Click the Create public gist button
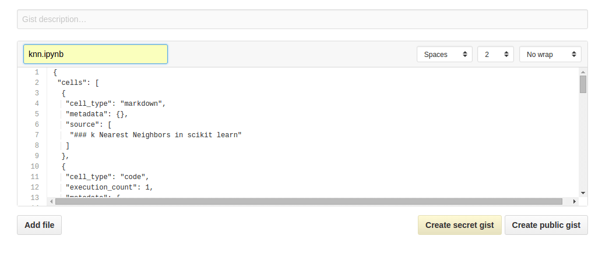This screenshot has height=257, width=609. (x=546, y=225)
